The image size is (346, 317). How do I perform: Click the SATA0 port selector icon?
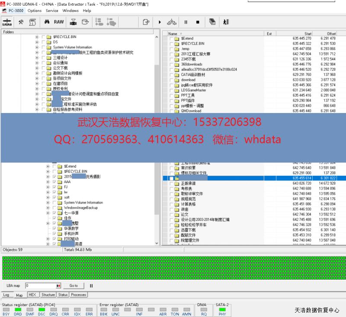click(7, 22)
